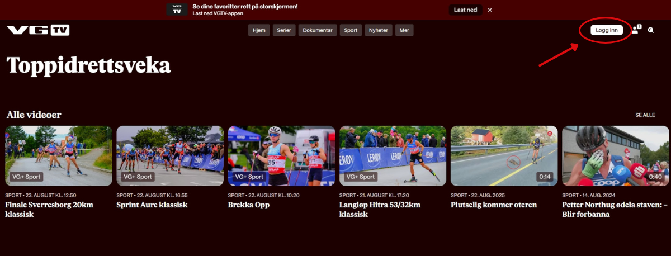Screen dimensions: 671x256
Task: Click VG+ Sport badge on Langløp Hitra video
Action: [361, 177]
